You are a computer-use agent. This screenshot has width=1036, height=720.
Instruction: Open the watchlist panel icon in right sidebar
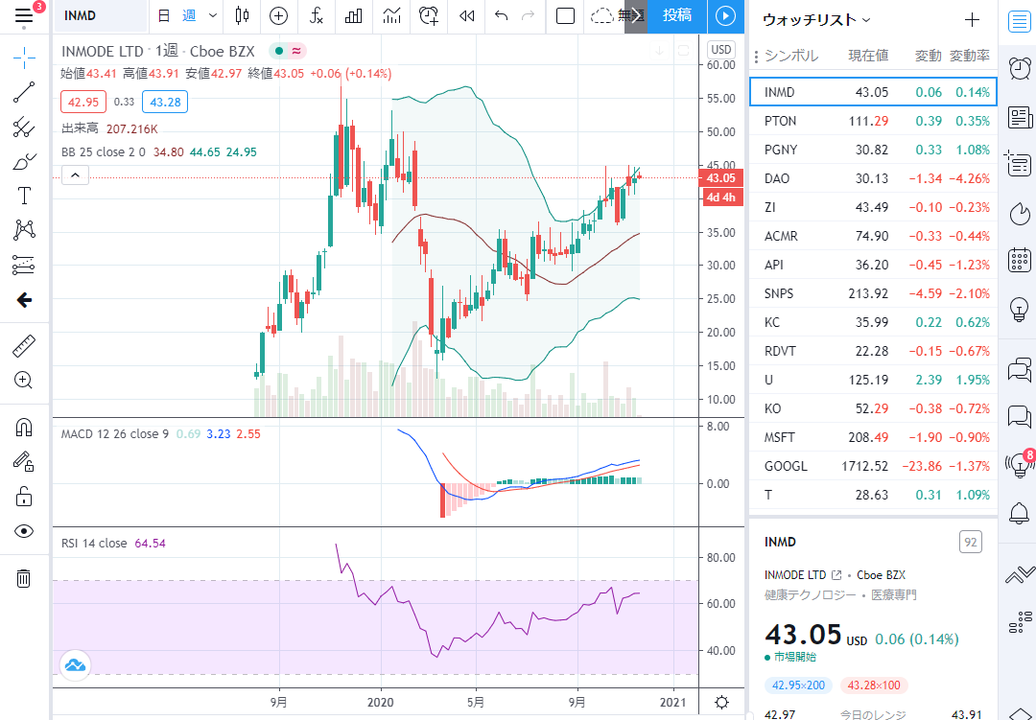point(1019,21)
